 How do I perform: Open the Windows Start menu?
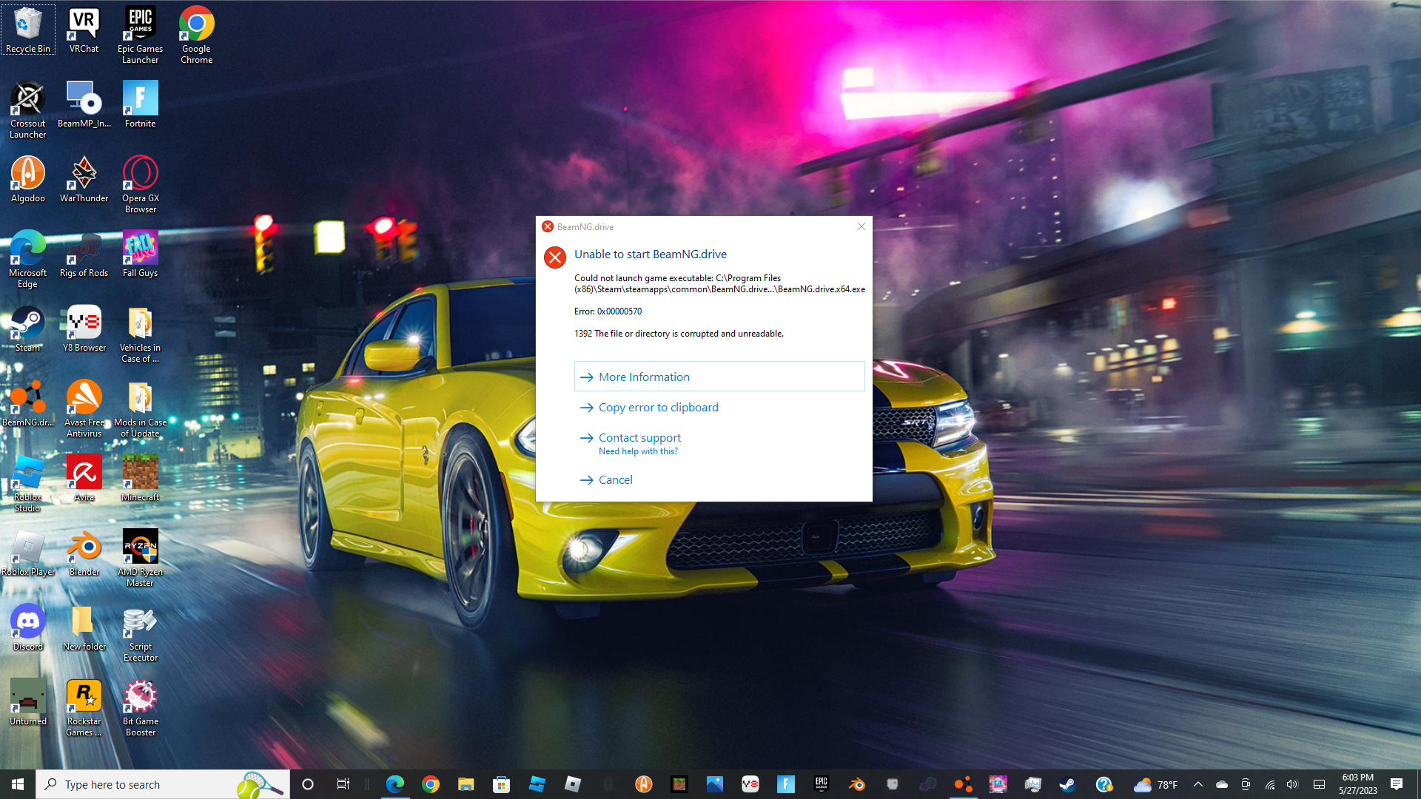coord(18,784)
